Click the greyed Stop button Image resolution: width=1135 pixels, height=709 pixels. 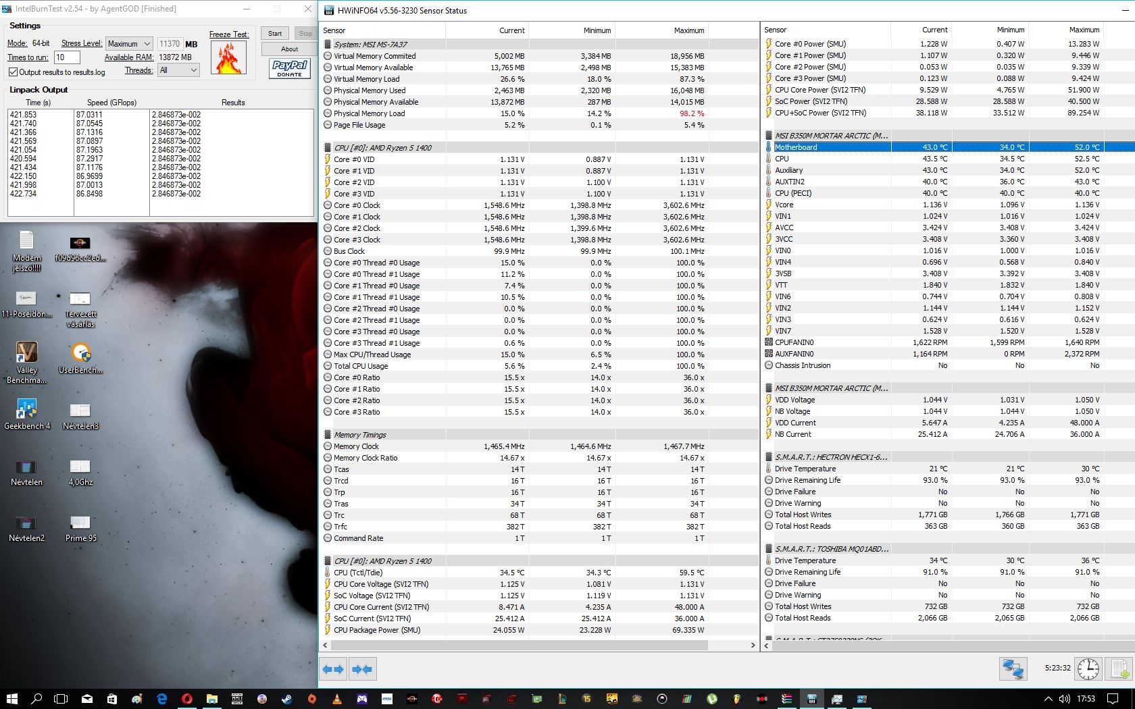coord(305,34)
